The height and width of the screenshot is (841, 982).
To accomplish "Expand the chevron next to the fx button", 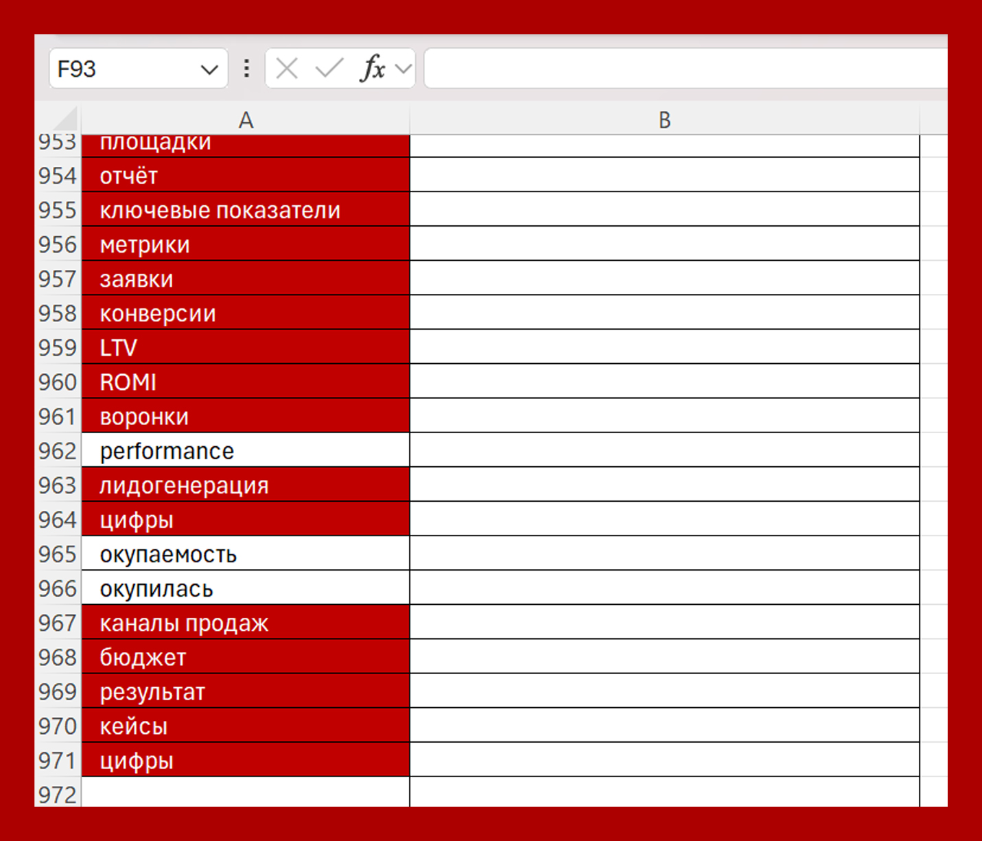I will [404, 69].
